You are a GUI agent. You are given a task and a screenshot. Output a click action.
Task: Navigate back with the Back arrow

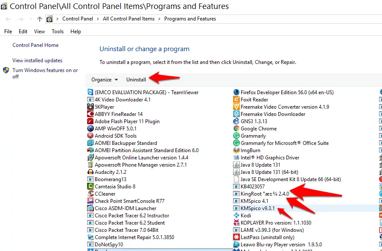[8, 19]
